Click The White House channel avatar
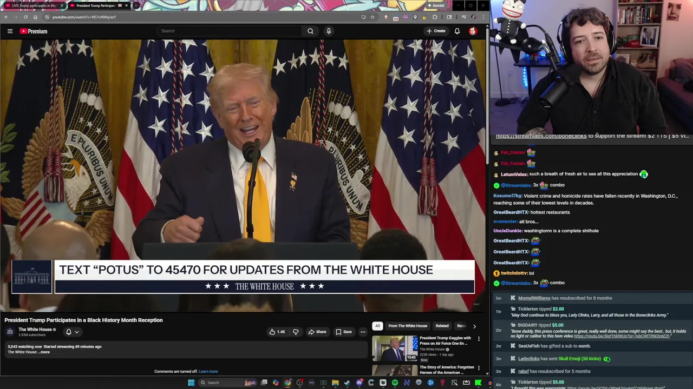Image resolution: width=693 pixels, height=389 pixels. click(10, 332)
